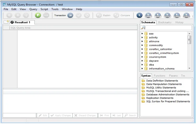The image size is (196, 124).
Task: Switch to the Trx tab
Action: pos(183,76)
